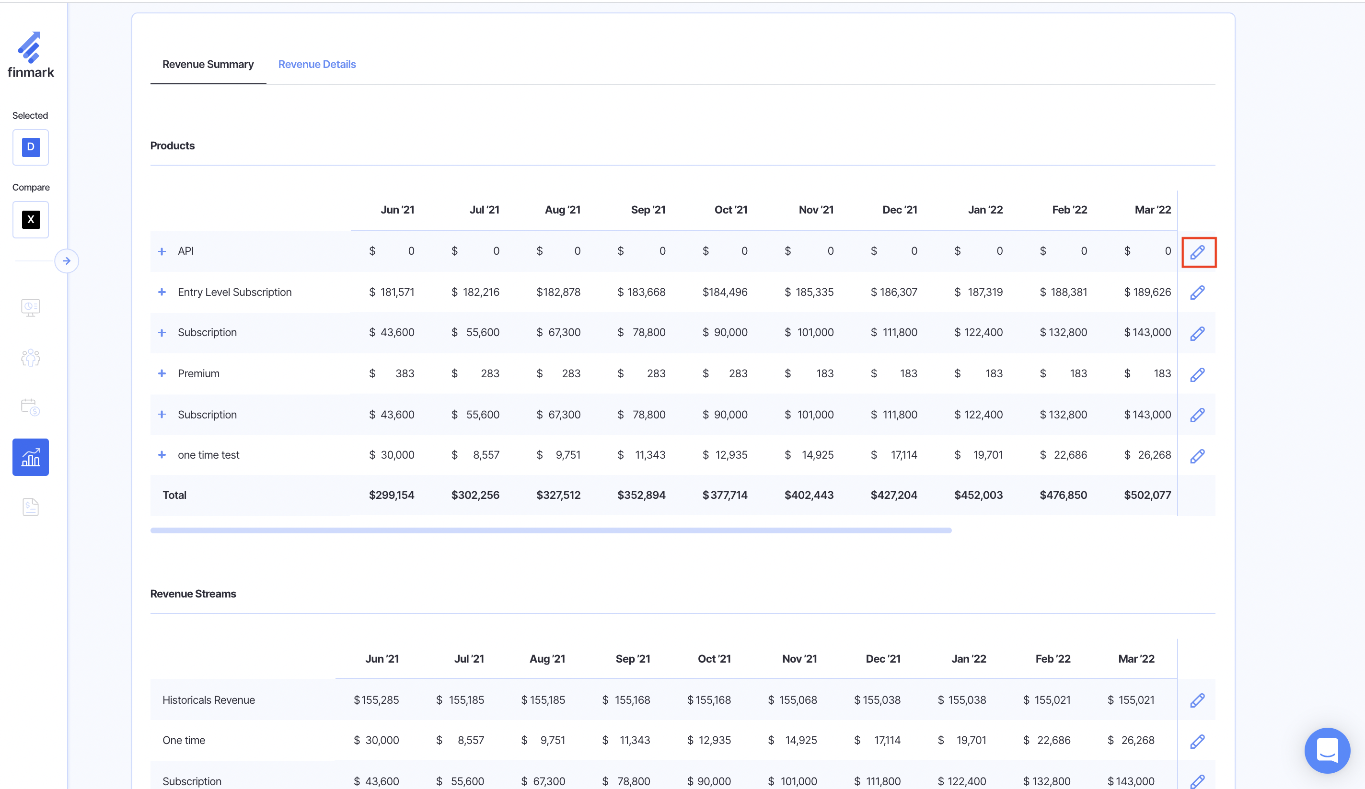The height and width of the screenshot is (789, 1365).
Task: Switch to Revenue Details tab
Action: coord(317,65)
